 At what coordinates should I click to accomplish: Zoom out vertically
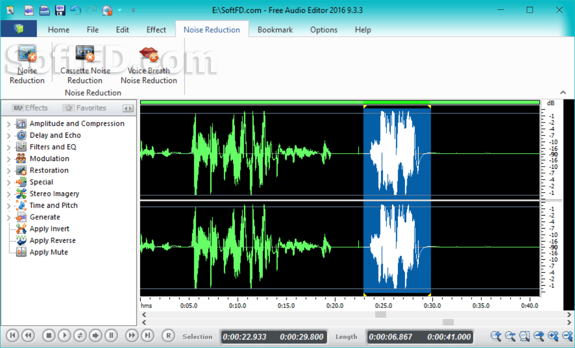pyautogui.click(x=567, y=336)
